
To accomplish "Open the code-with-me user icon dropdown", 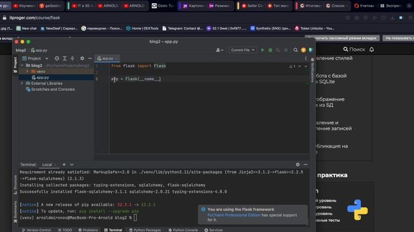I will pos(219,50).
